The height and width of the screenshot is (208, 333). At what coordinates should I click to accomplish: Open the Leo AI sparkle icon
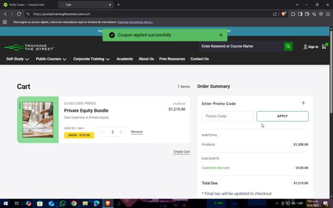[314, 14]
